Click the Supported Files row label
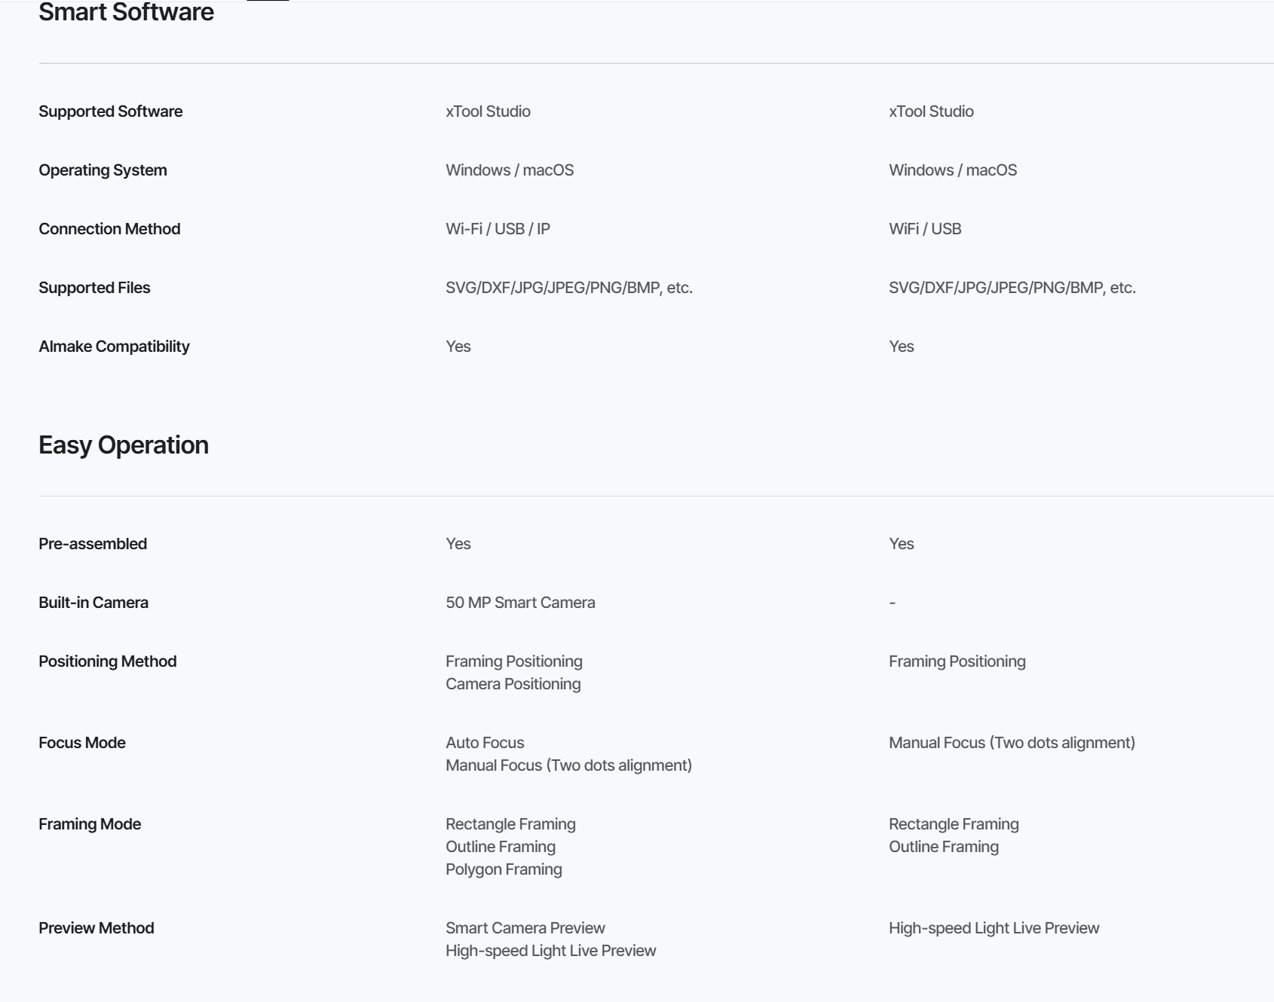 pyautogui.click(x=94, y=288)
